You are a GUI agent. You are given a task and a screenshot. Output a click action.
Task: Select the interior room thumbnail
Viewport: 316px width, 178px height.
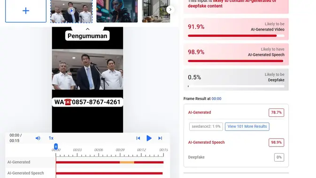[156, 11]
